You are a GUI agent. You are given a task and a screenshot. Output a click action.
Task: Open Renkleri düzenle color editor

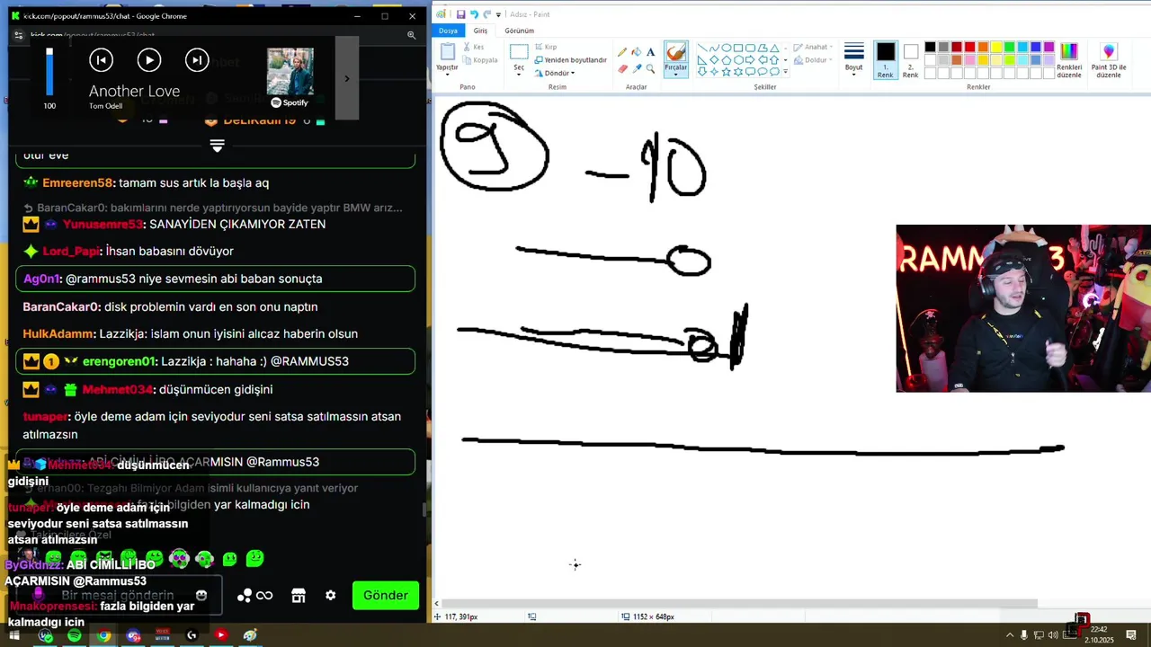1069,60
